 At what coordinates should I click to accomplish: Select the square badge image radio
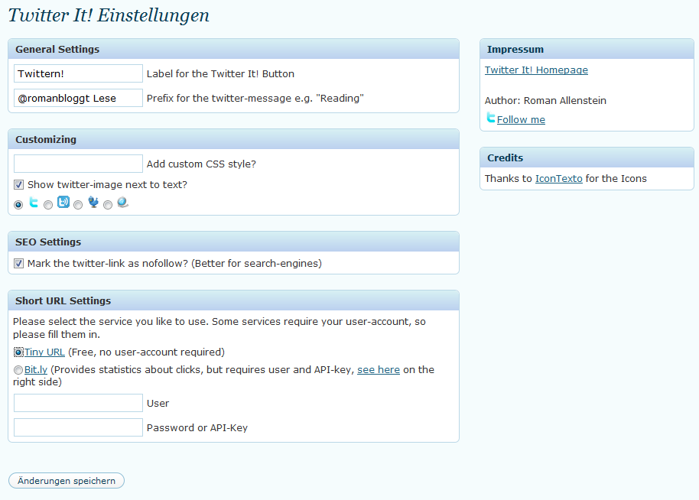pos(48,205)
